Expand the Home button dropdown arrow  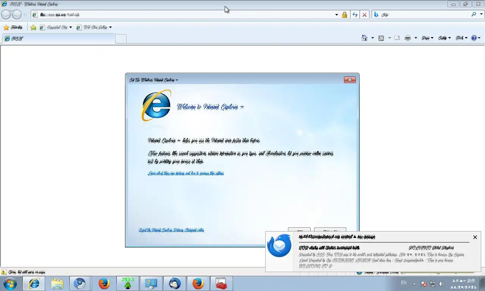point(372,38)
